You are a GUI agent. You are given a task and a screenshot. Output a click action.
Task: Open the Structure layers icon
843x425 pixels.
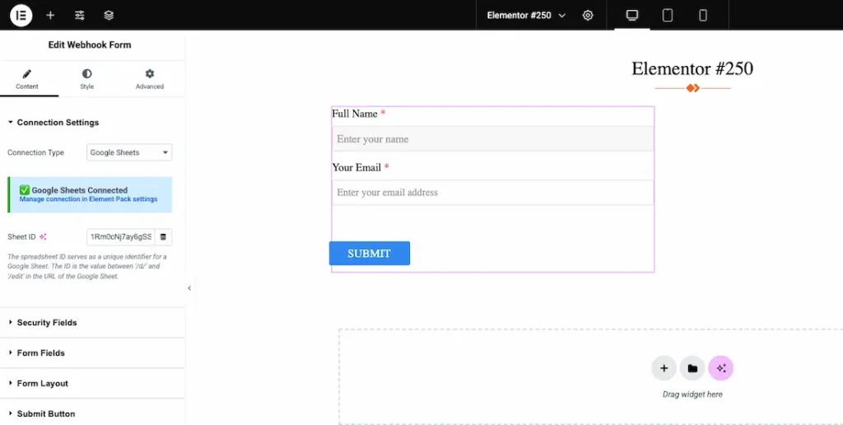coord(109,15)
